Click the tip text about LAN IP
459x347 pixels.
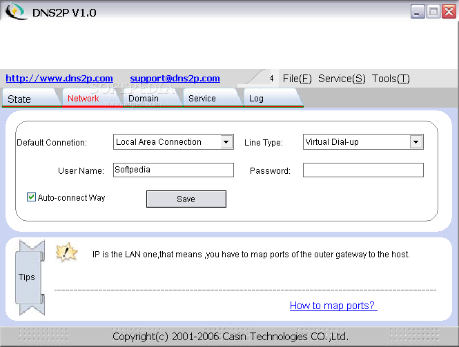click(251, 255)
